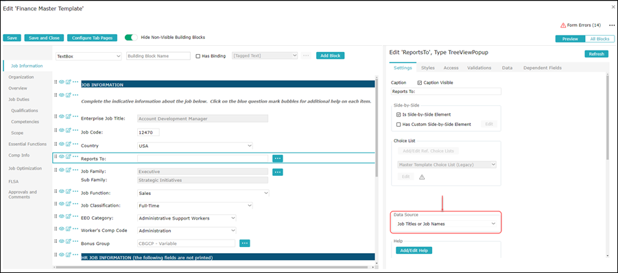Open the Validations tab
The width and height of the screenshot is (618, 273).
pos(479,68)
